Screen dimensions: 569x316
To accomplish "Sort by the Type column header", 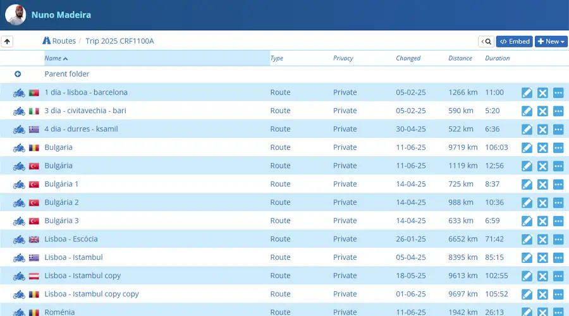I will [x=276, y=58].
